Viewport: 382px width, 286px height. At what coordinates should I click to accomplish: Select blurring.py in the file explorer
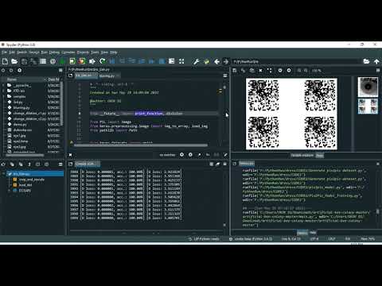click(21, 108)
